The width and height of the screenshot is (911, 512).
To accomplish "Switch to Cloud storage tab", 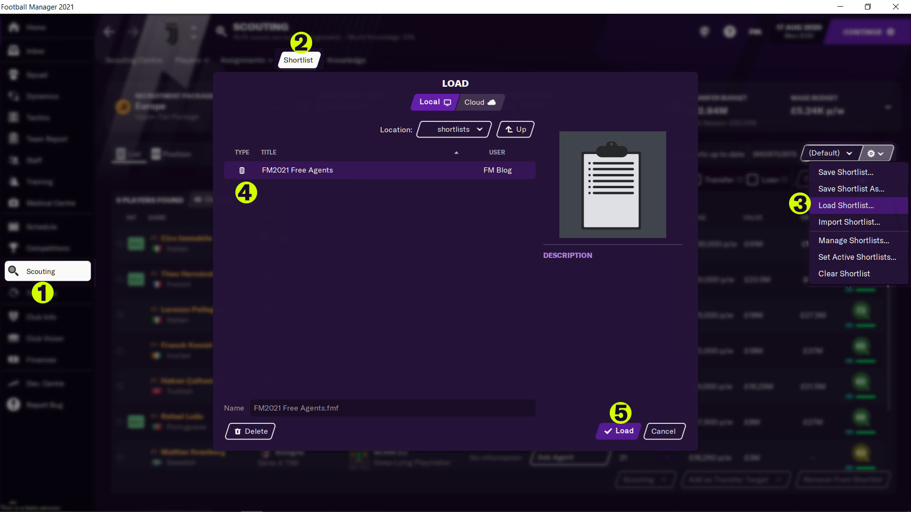I will point(479,102).
